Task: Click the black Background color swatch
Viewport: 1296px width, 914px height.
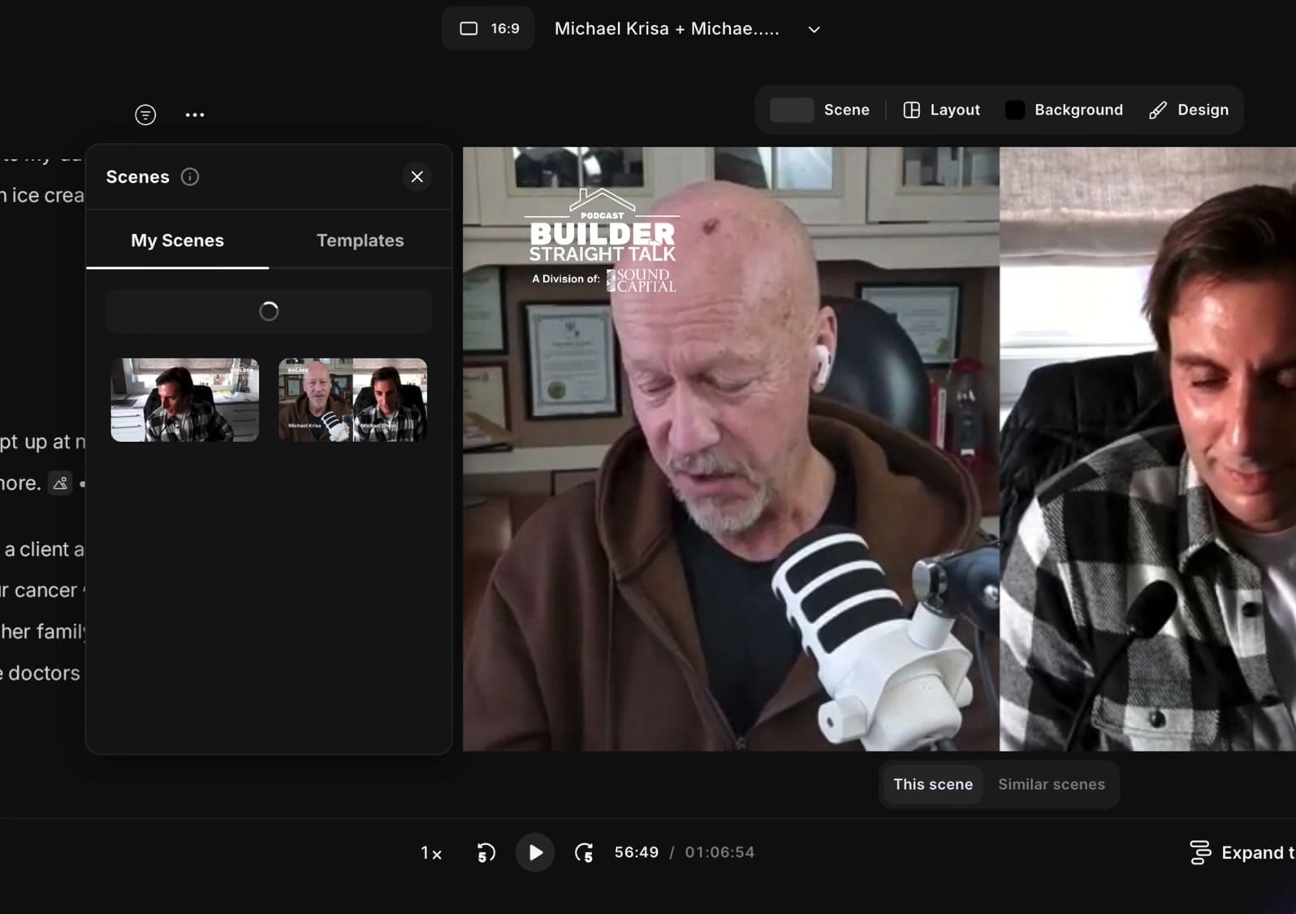Action: click(x=1015, y=110)
